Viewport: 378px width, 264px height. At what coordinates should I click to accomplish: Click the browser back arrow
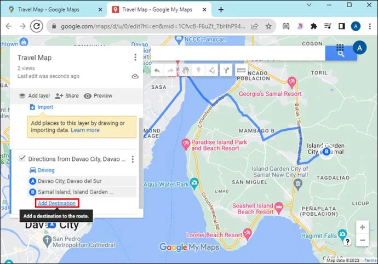pos(9,26)
